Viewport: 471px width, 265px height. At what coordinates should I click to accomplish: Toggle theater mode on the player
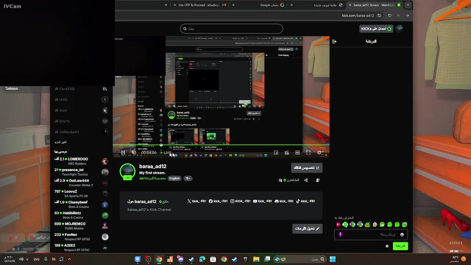tap(297, 152)
